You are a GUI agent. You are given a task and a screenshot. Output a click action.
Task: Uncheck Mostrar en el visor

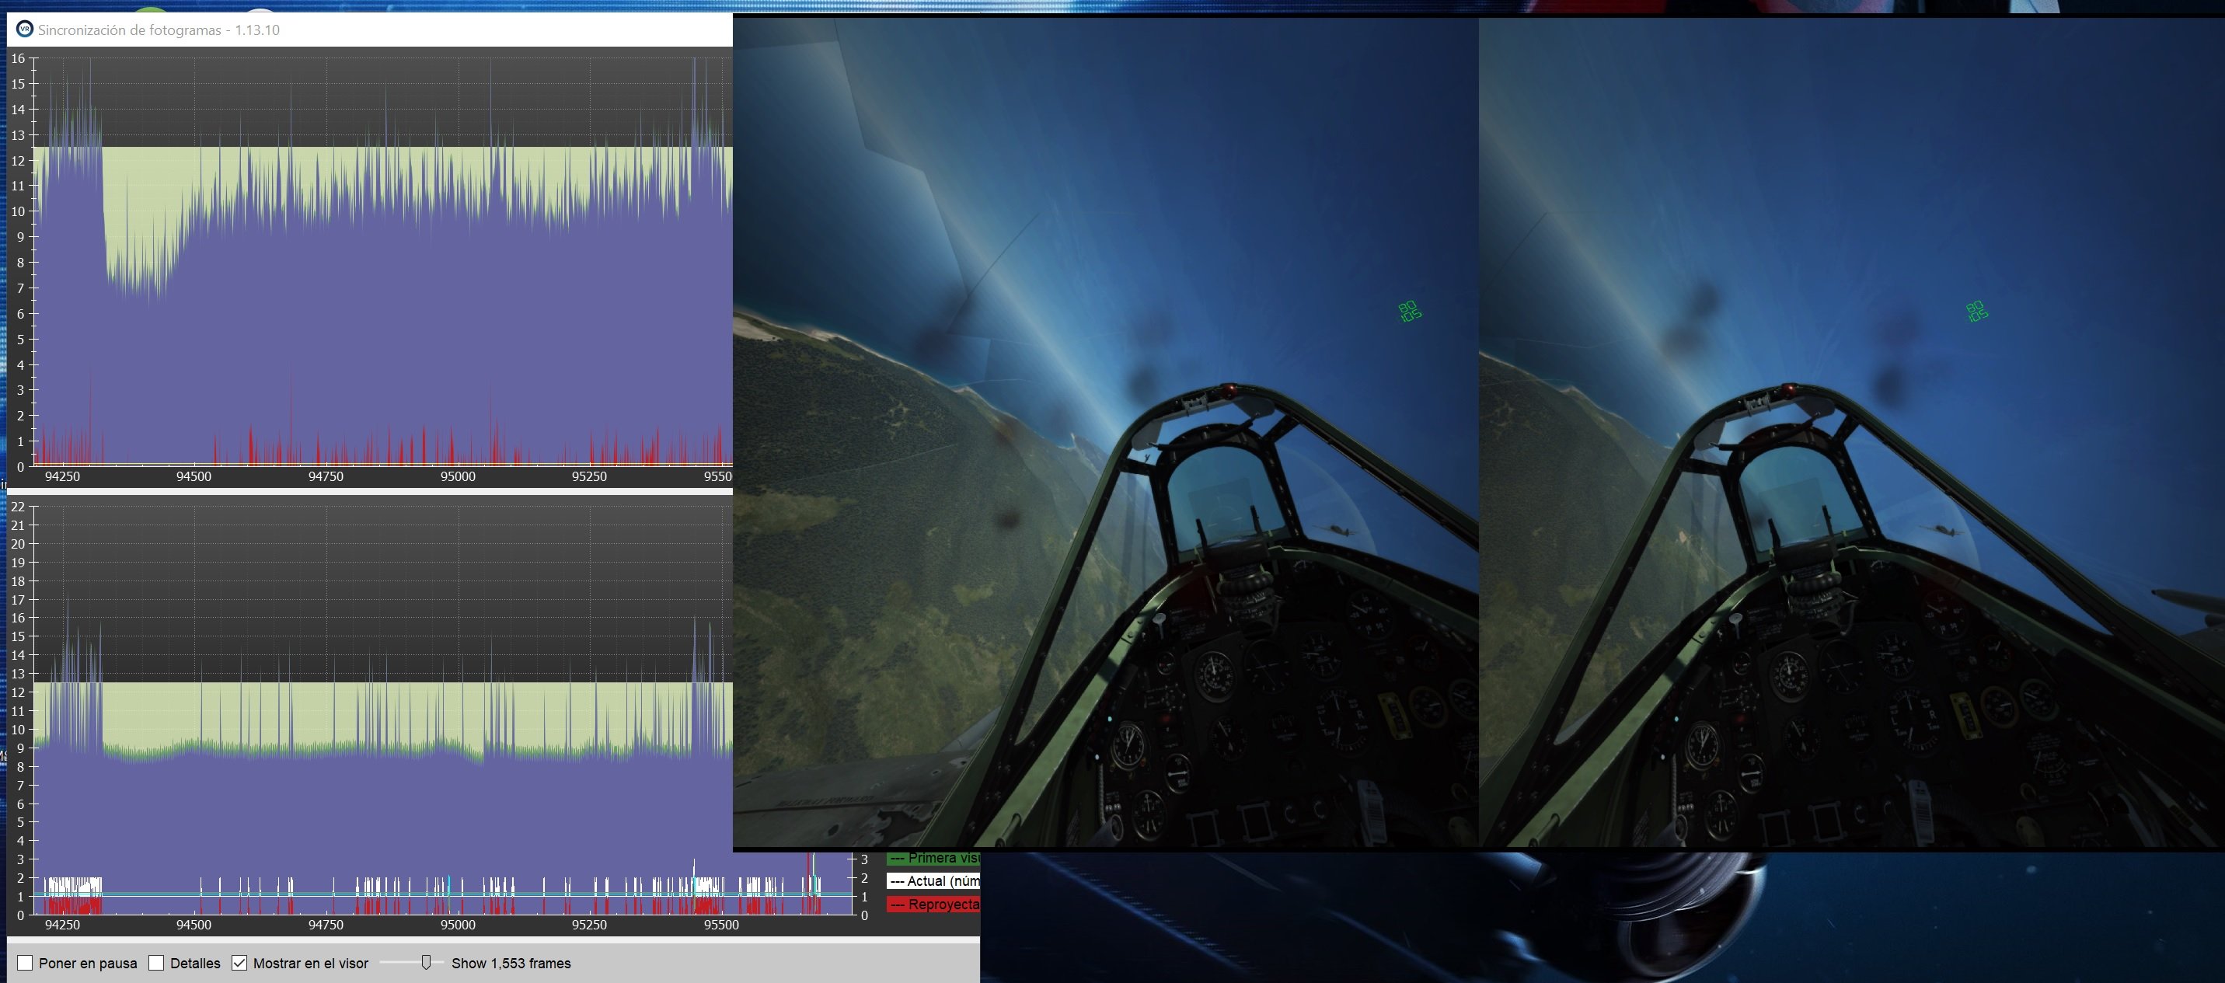[239, 963]
